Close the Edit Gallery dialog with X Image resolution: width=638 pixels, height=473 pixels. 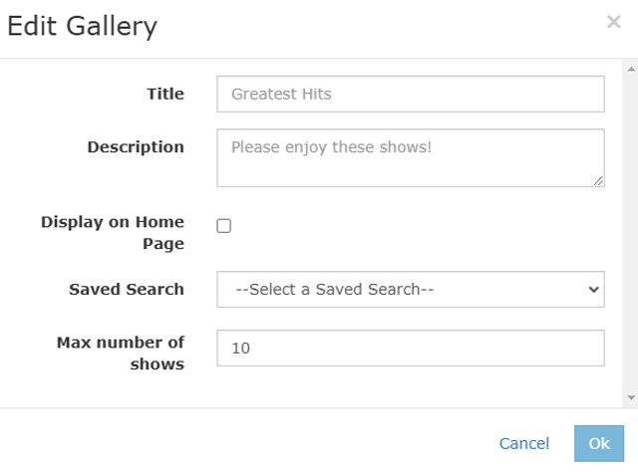point(614,22)
